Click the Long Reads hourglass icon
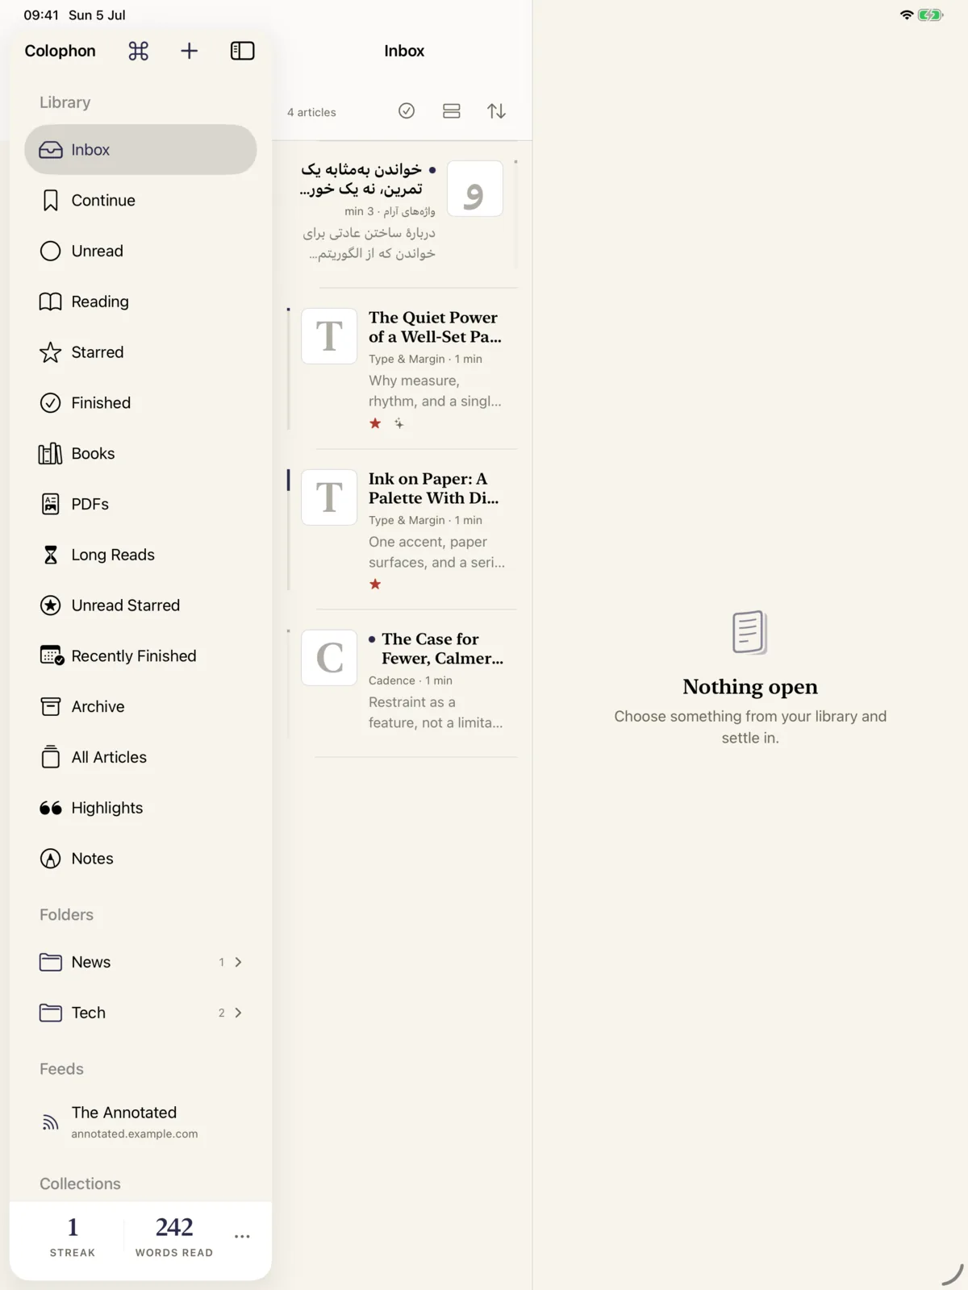 (x=50, y=555)
